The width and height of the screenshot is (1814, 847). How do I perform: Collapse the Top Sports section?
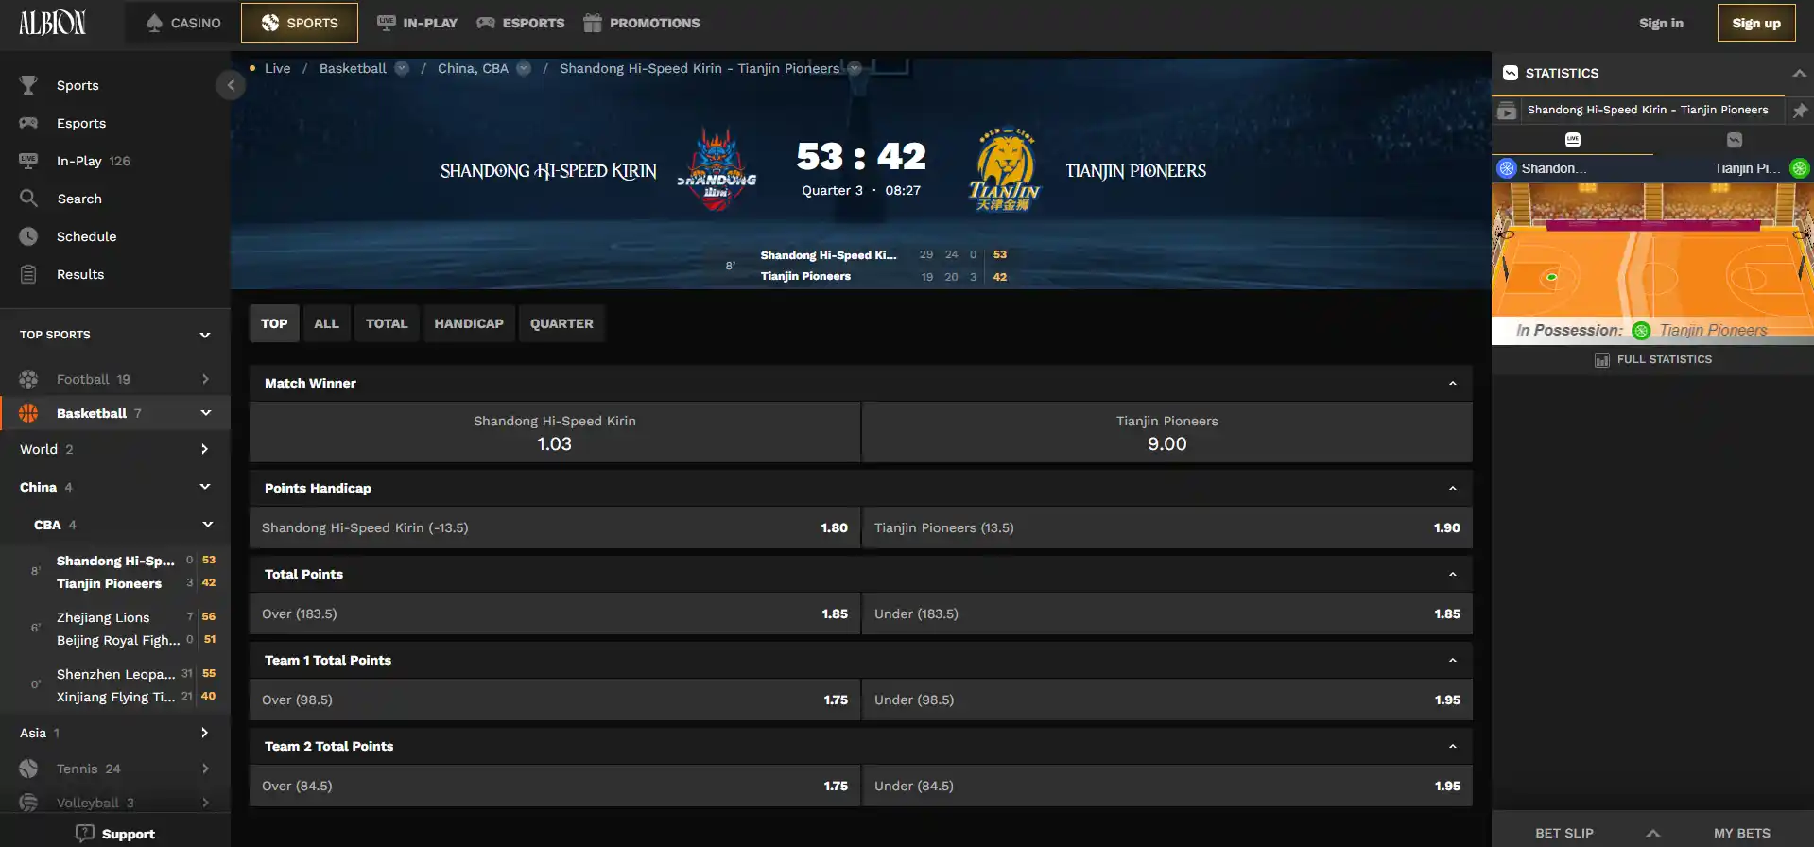pos(205,335)
